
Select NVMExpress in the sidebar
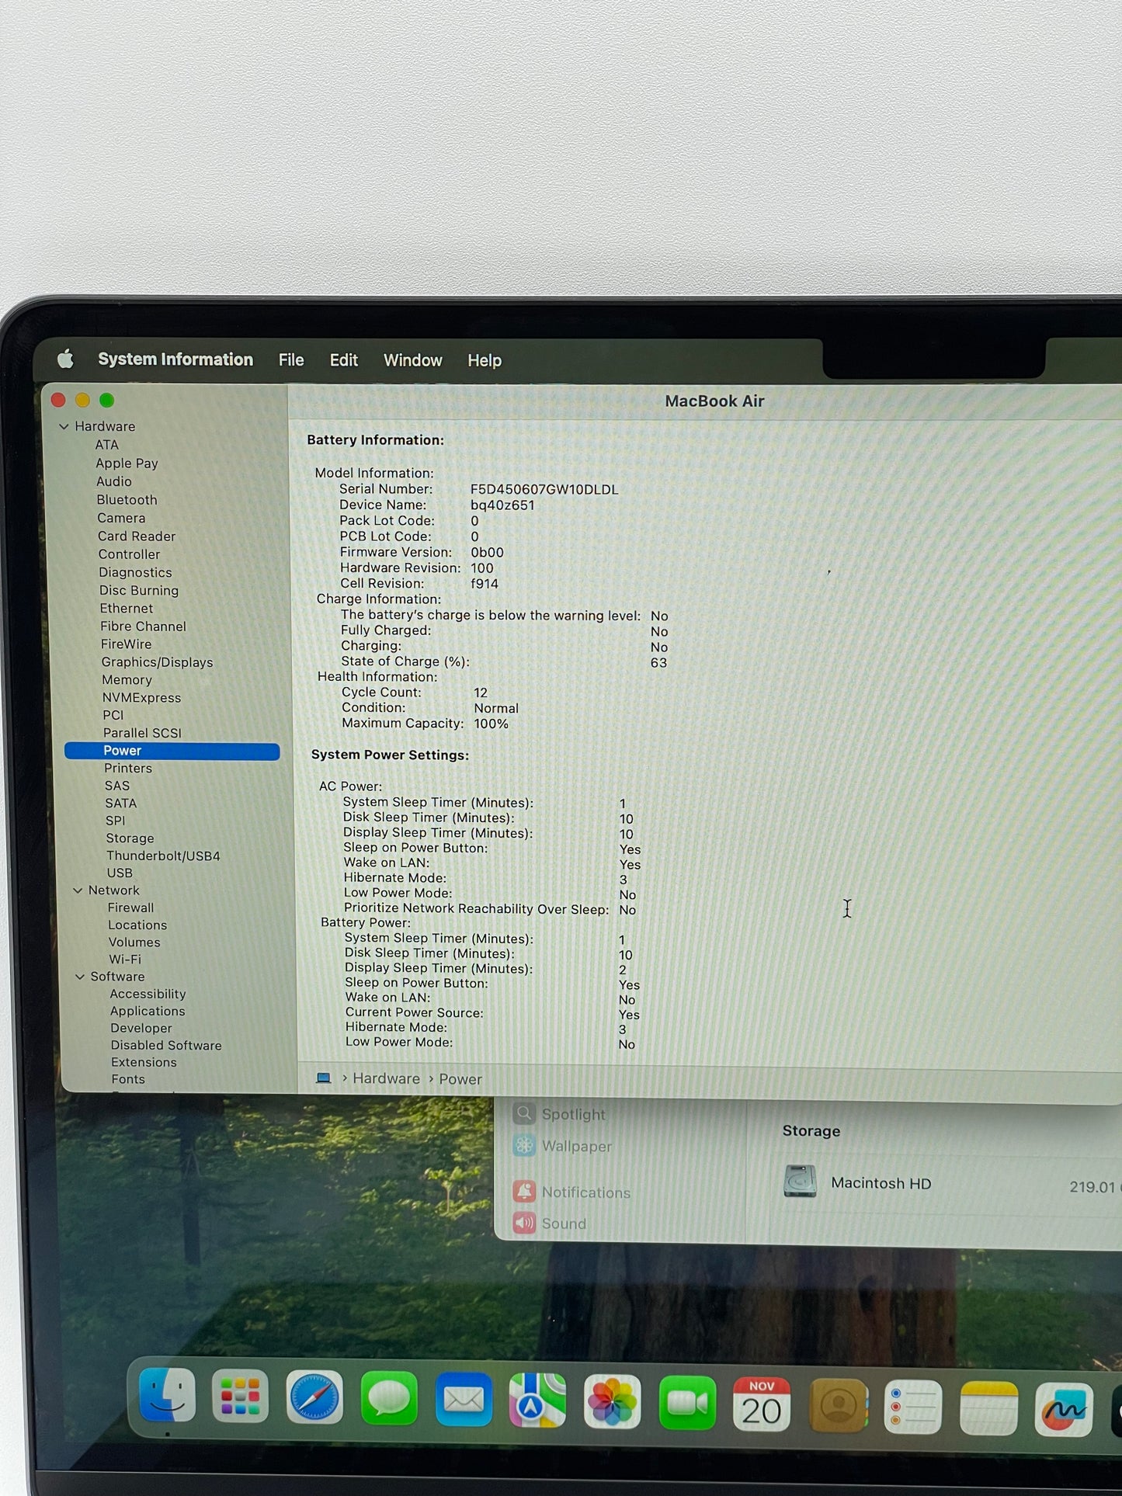tap(141, 698)
